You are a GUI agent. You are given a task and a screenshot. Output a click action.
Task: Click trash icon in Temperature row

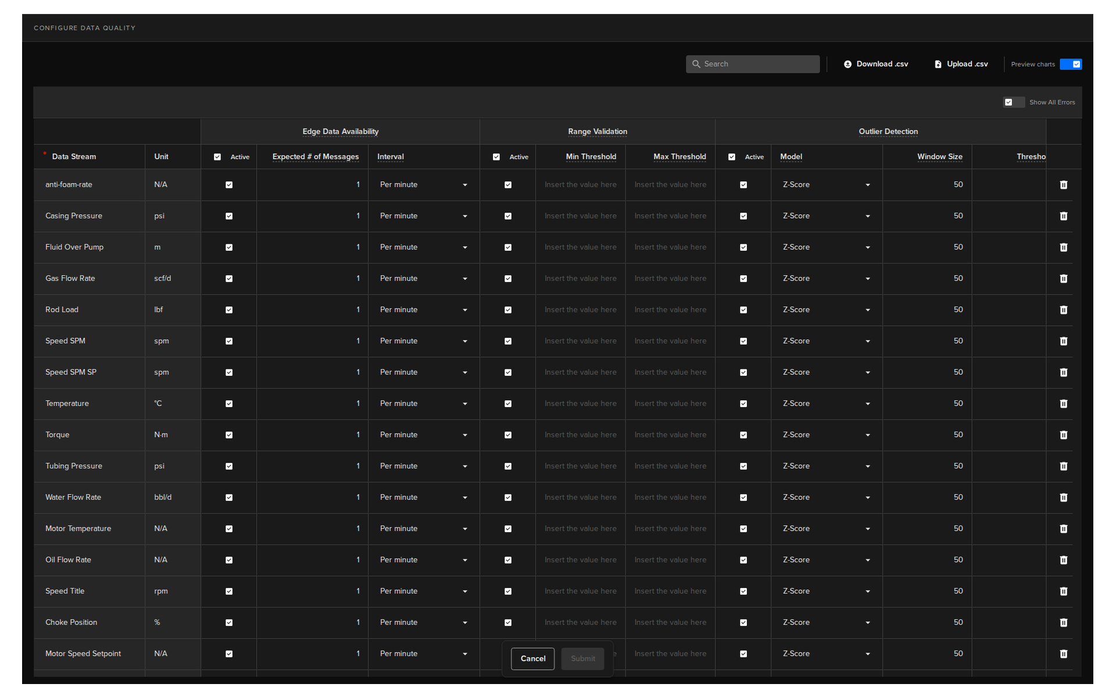point(1063,404)
